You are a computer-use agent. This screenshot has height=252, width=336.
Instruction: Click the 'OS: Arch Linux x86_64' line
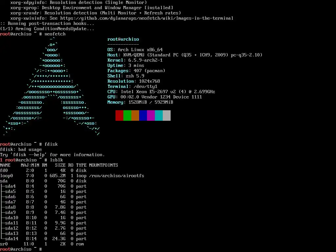pyautogui.click(x=135, y=50)
